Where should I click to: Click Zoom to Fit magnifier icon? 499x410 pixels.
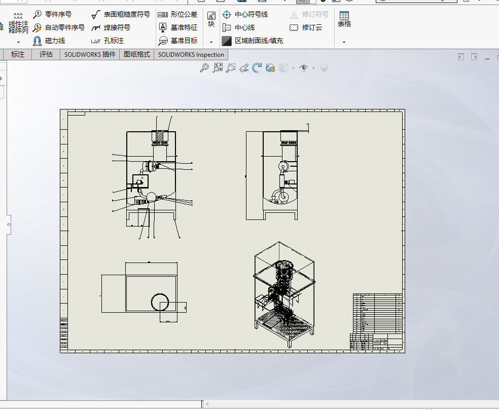tap(204, 68)
